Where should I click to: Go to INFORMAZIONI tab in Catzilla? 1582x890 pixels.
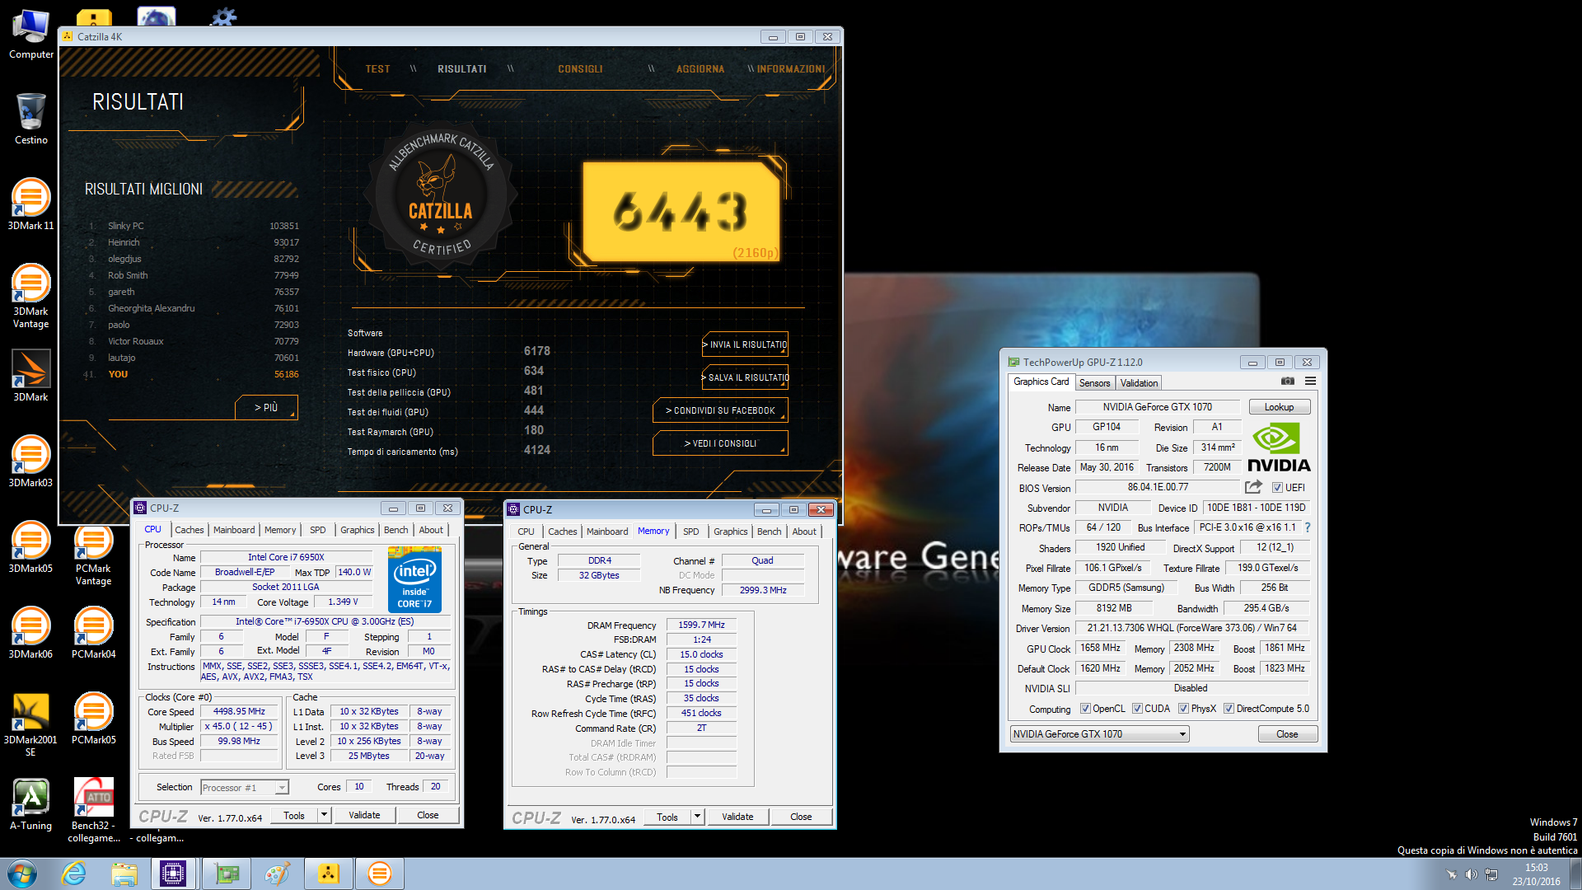791,69
